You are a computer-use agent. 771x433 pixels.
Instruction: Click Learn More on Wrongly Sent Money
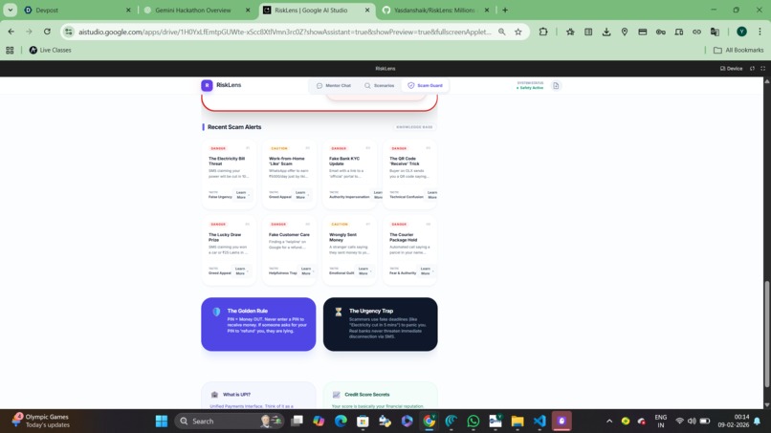363,271
